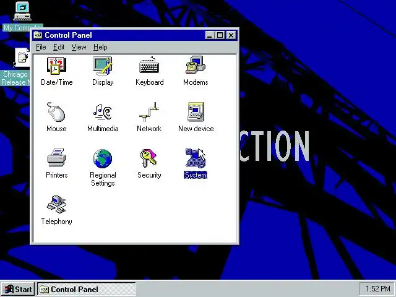Screen dimensions: 396x297
Task: Open the View menu
Action: pyautogui.click(x=79, y=47)
